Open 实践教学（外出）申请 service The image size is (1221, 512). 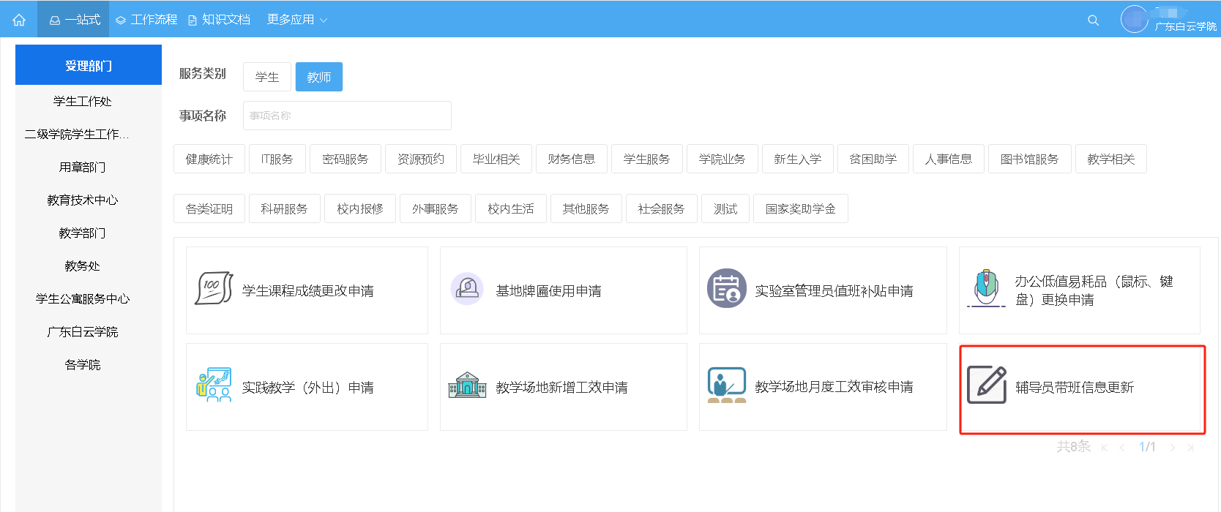[307, 387]
